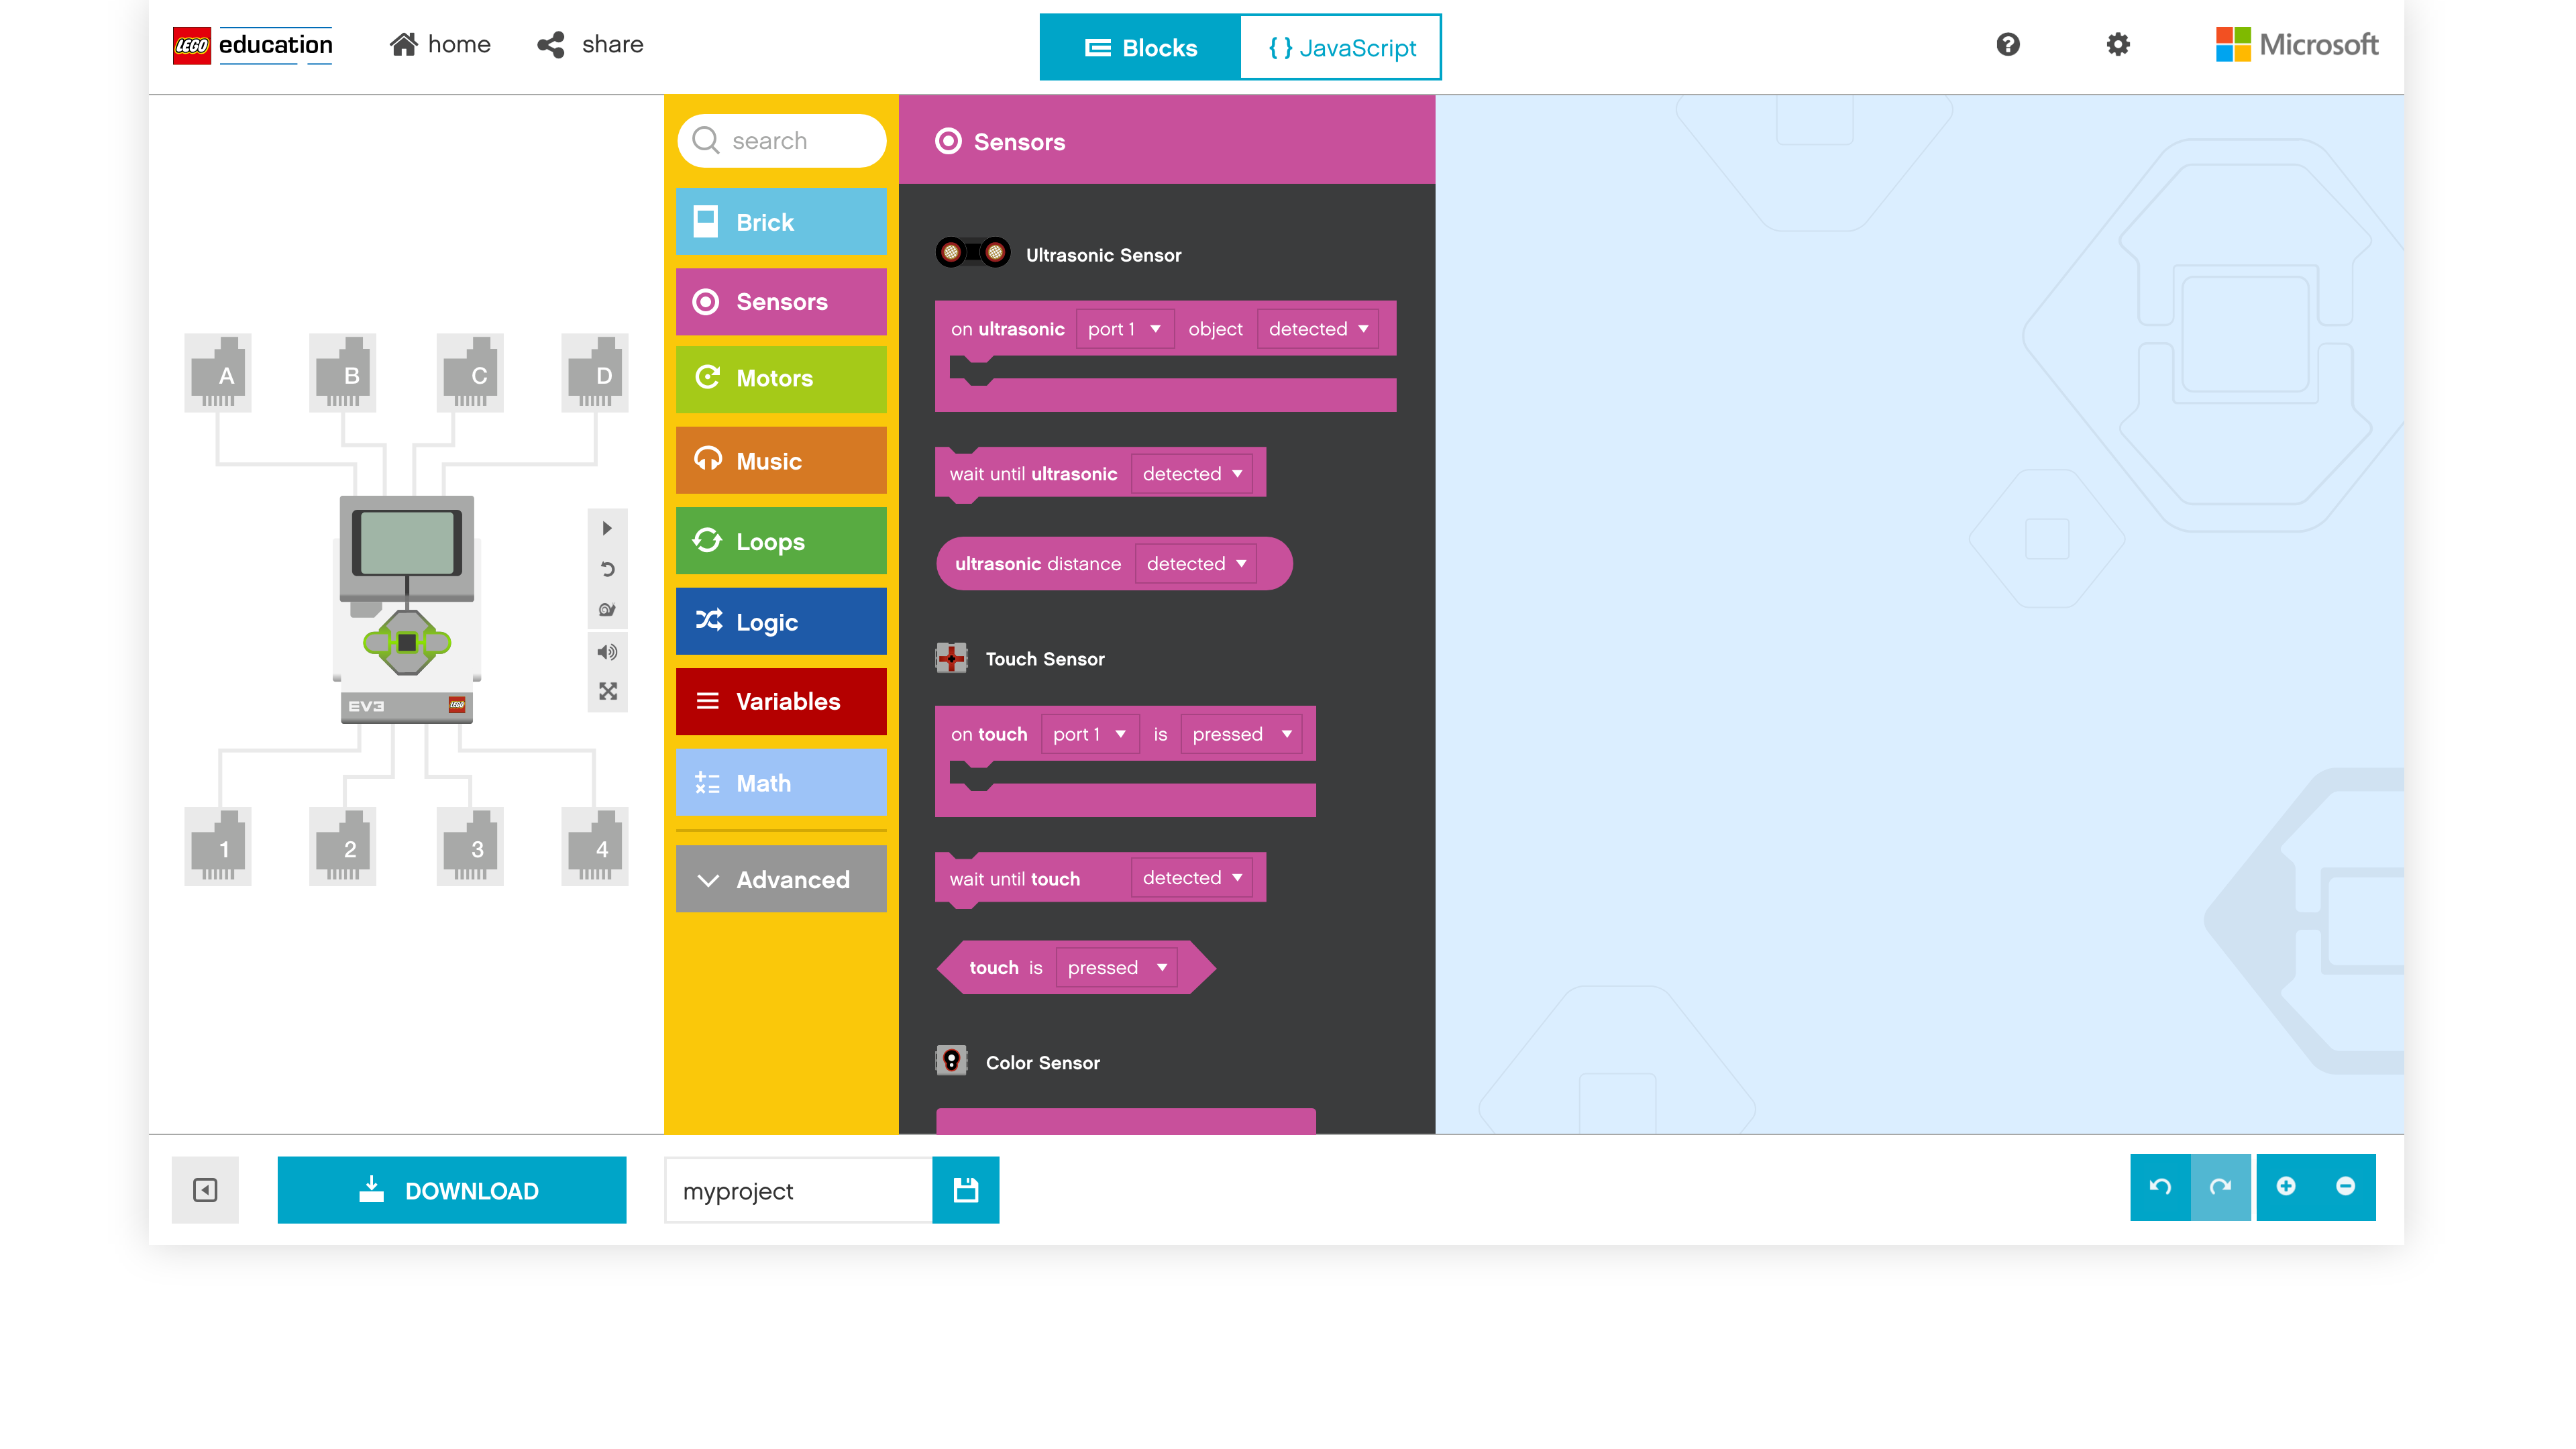
Task: Collapse the simulator panel
Action: point(205,1189)
